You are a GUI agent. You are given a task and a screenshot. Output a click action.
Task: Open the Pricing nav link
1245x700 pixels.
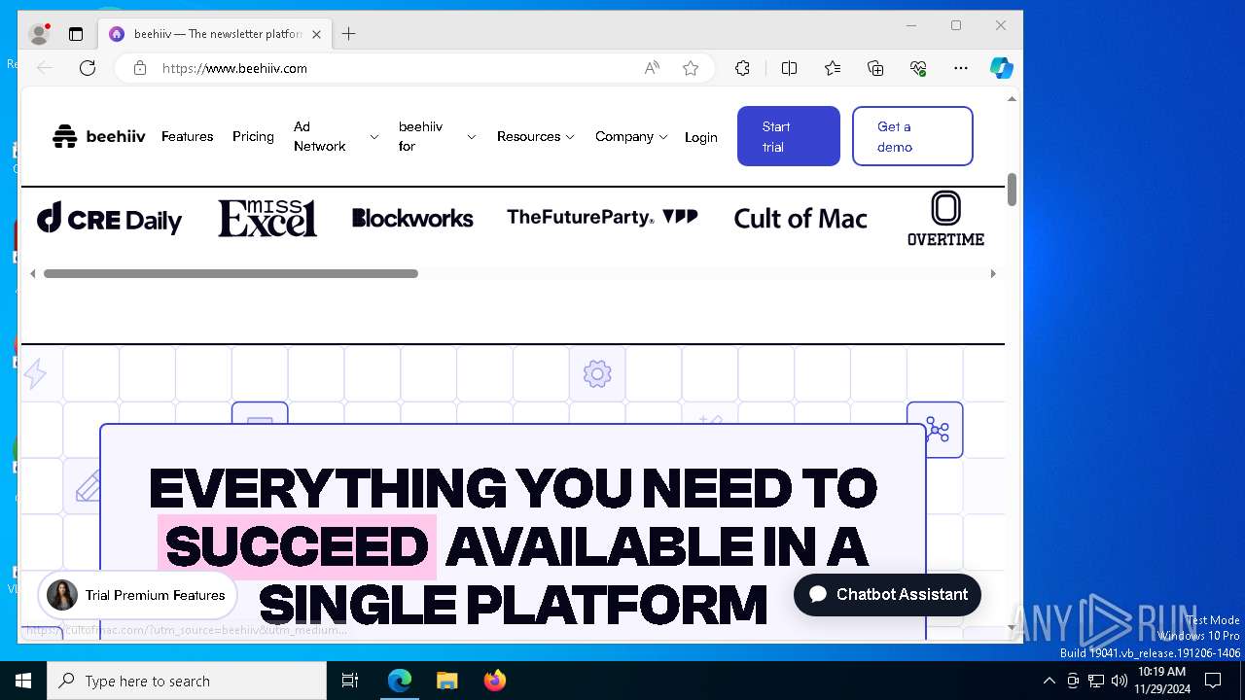(x=253, y=136)
